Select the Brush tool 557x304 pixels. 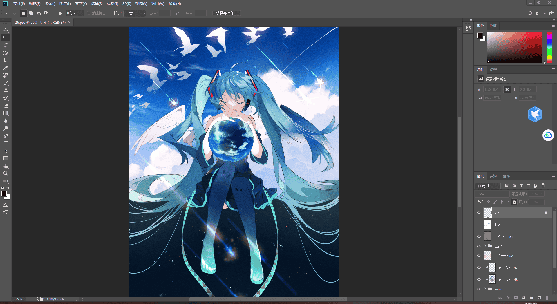pyautogui.click(x=6, y=83)
